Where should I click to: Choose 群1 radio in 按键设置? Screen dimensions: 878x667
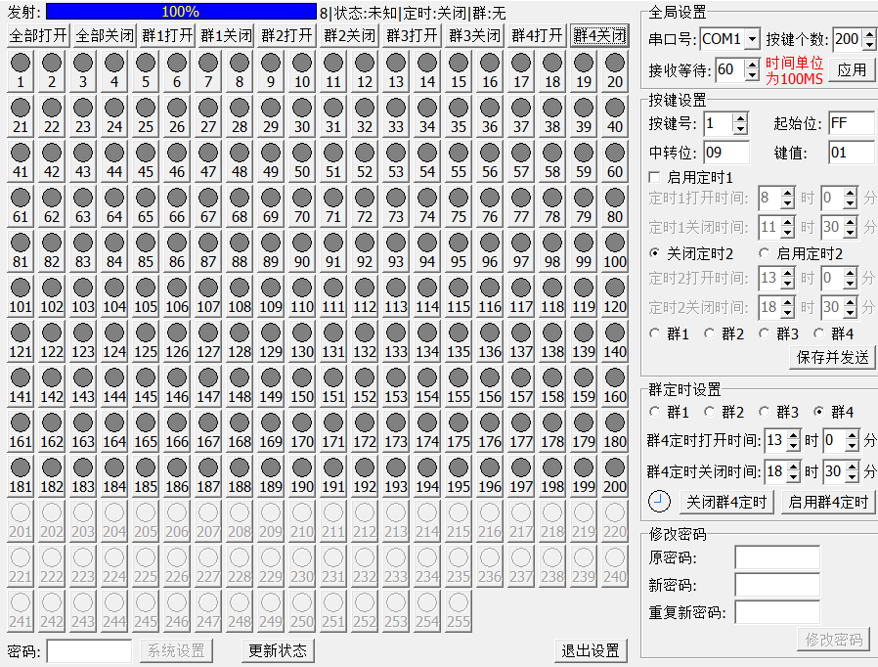[654, 333]
